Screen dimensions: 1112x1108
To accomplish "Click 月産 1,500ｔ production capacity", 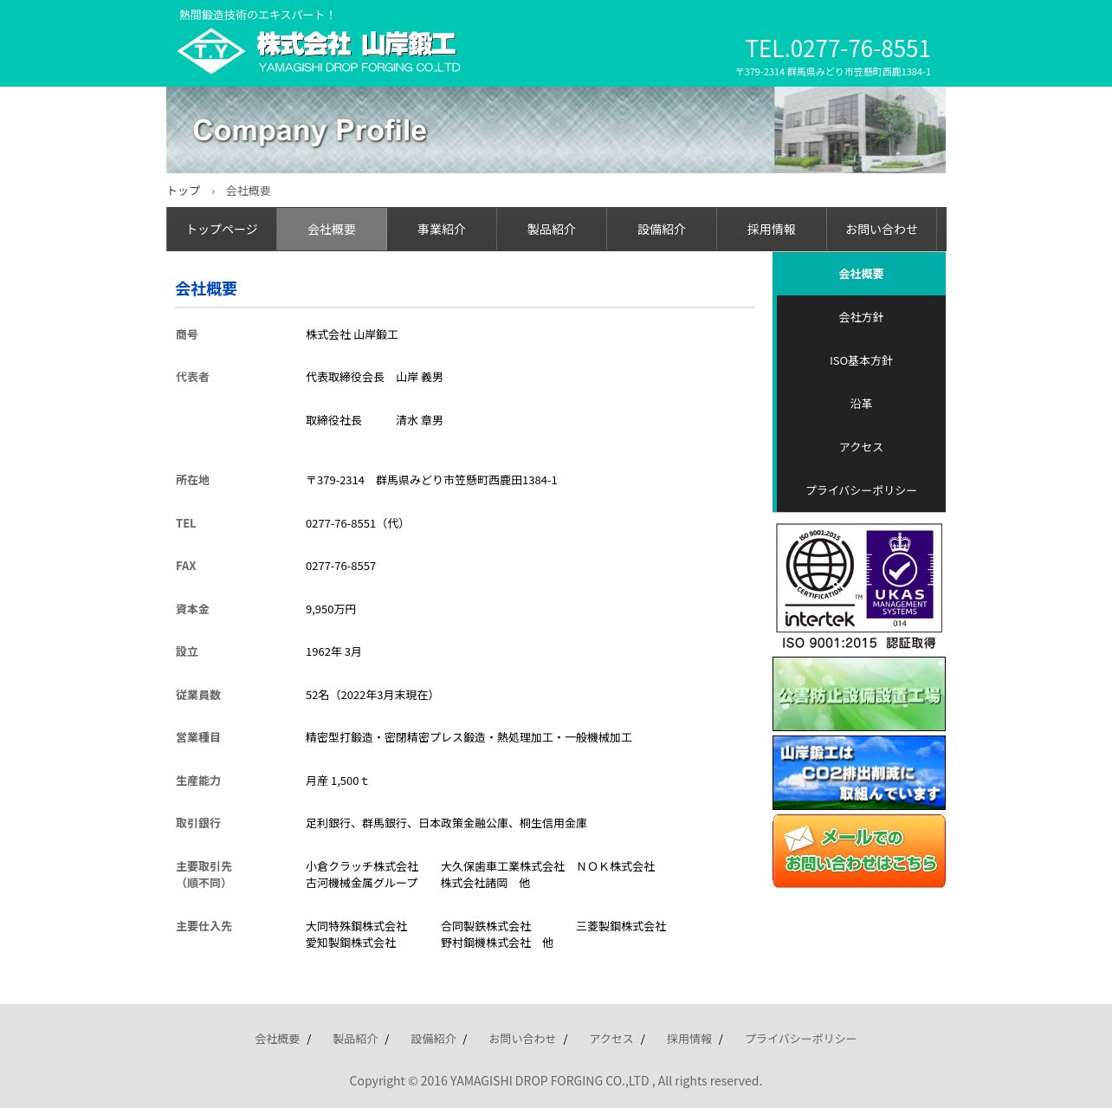I will [x=337, y=781].
